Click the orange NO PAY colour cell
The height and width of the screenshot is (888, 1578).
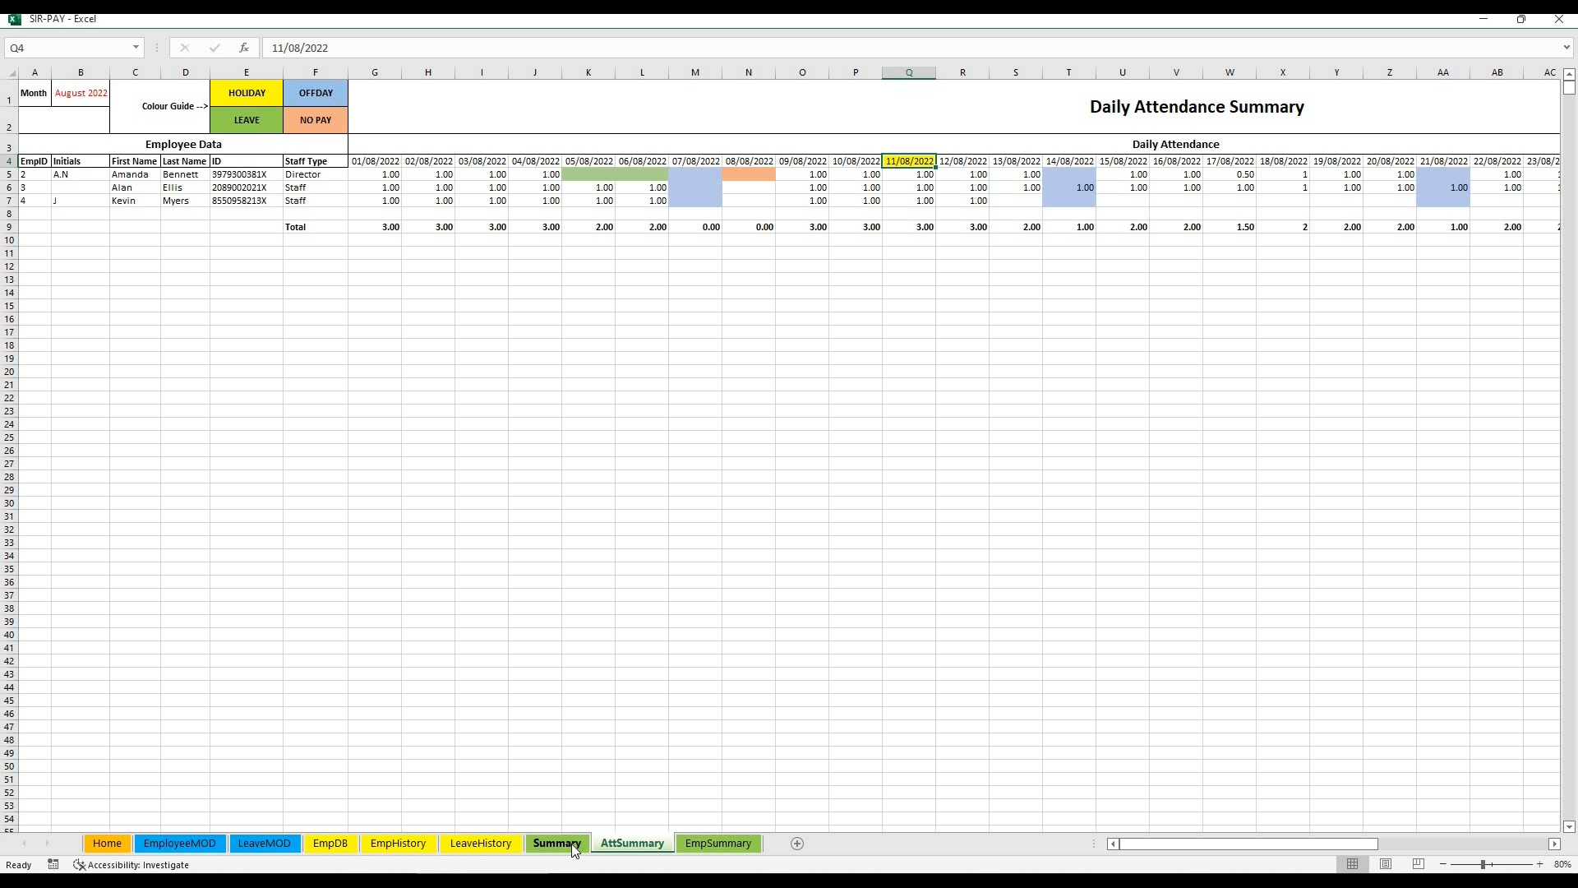316,120
